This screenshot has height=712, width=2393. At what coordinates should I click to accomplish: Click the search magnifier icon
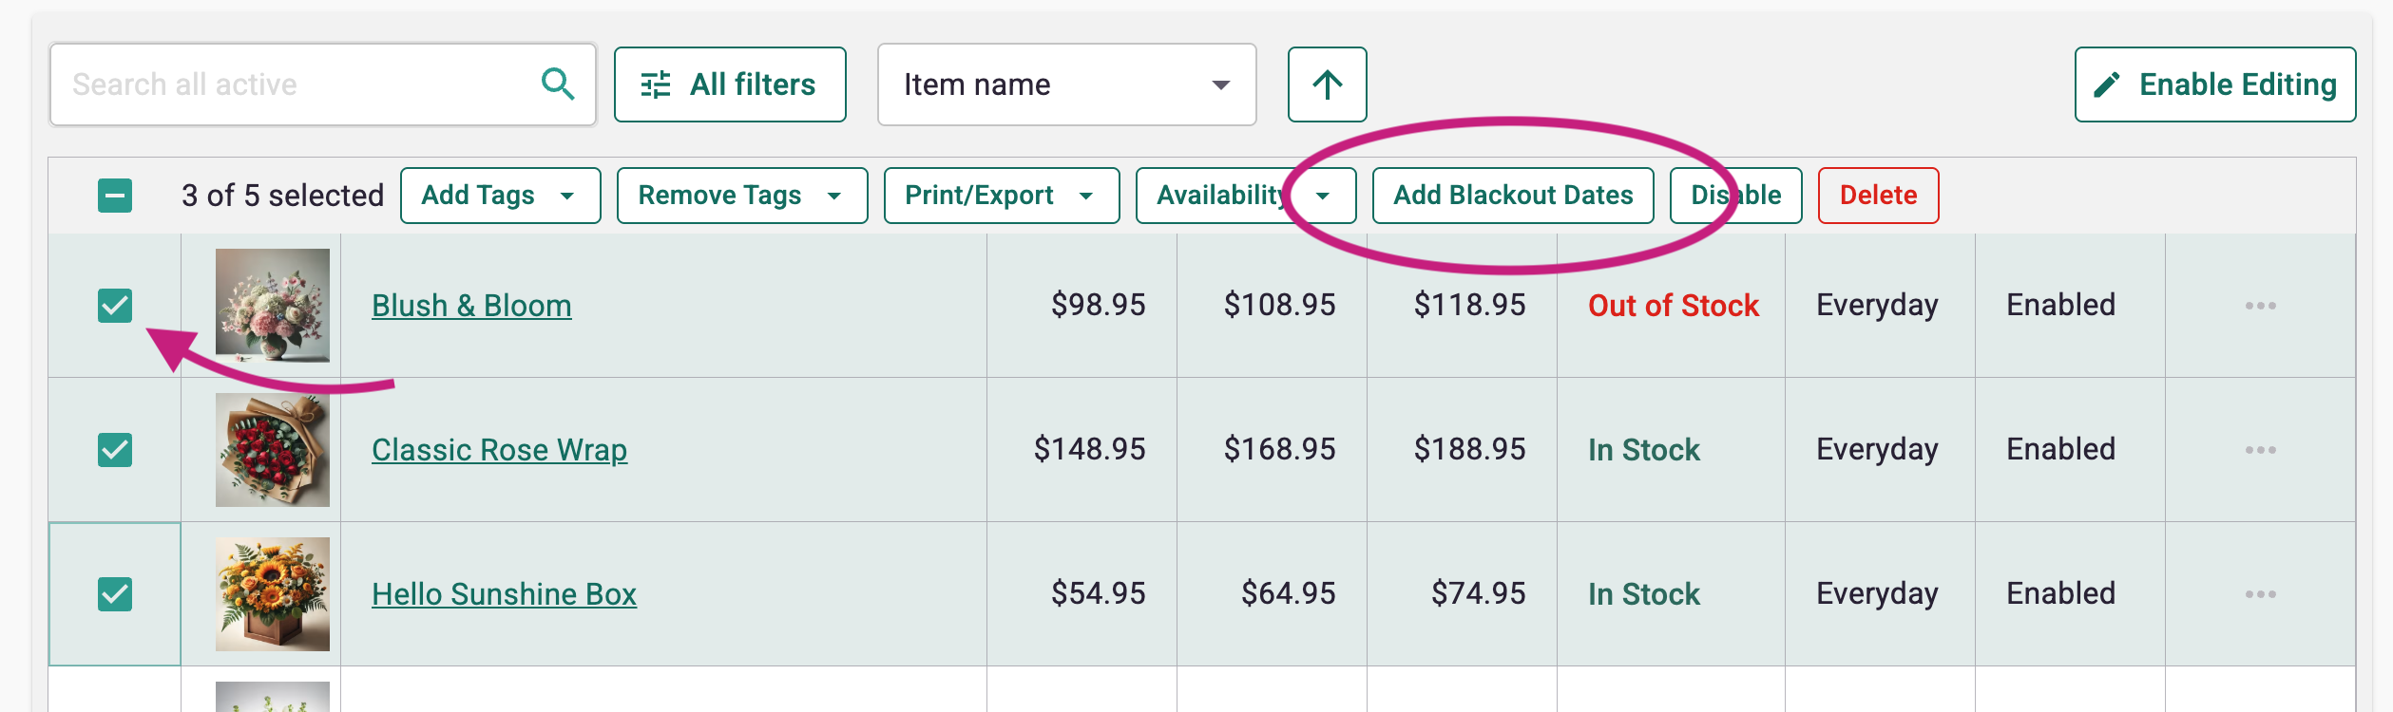point(558,84)
